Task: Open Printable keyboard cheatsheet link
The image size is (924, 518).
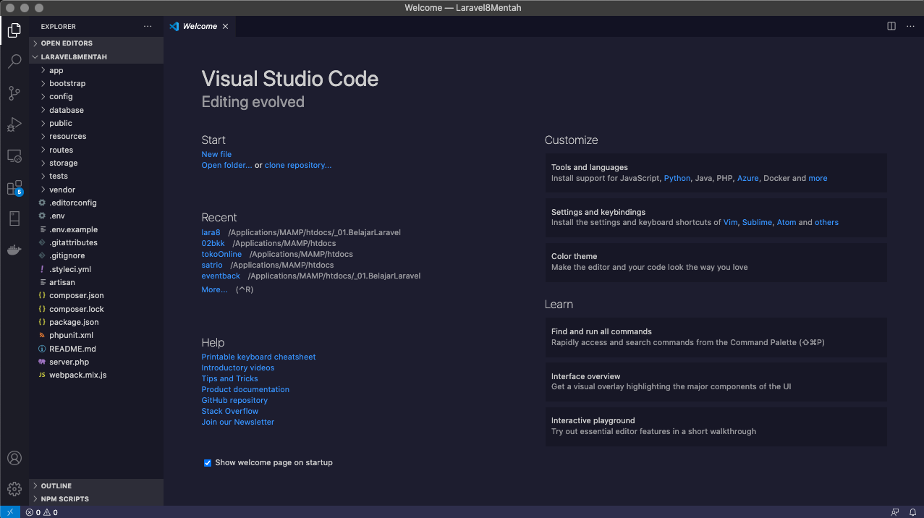Action: pyautogui.click(x=258, y=357)
